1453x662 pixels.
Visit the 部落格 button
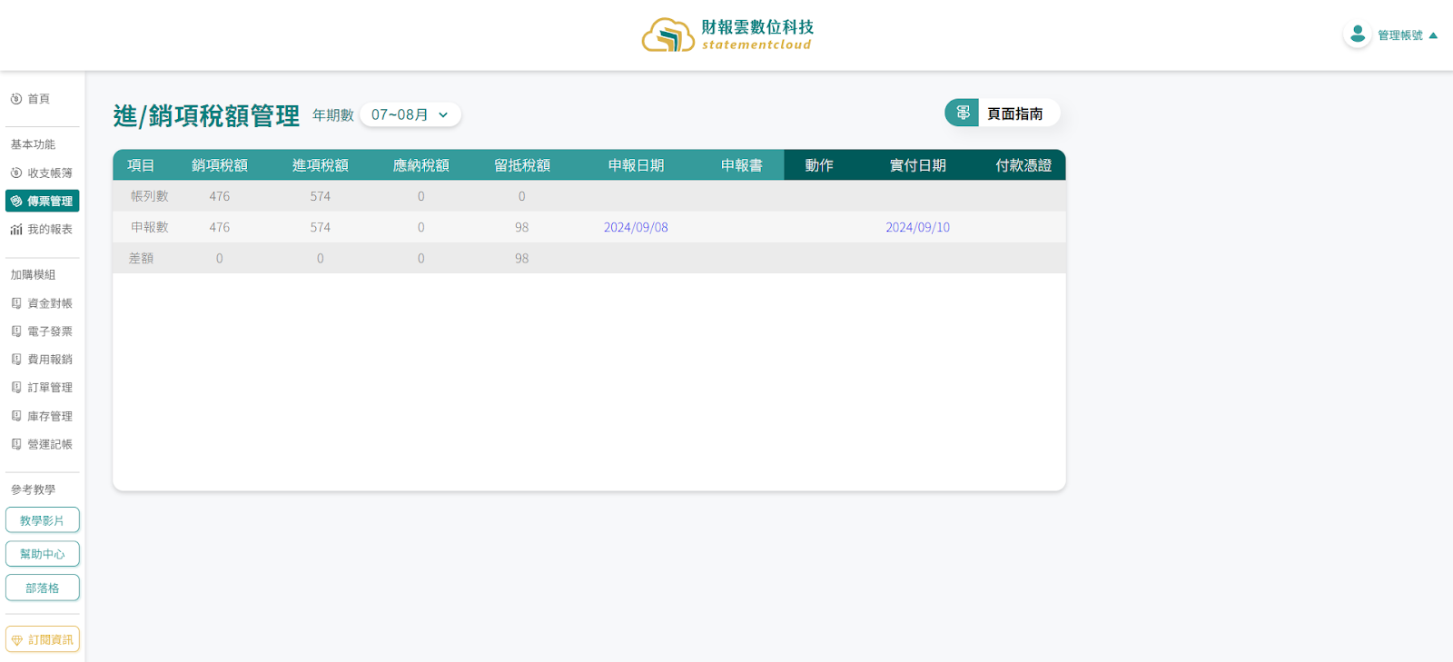click(x=43, y=588)
